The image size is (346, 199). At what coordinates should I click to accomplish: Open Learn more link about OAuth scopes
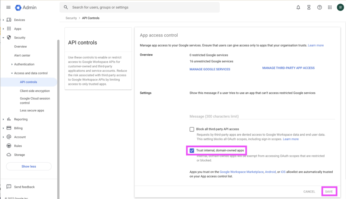click(290, 139)
